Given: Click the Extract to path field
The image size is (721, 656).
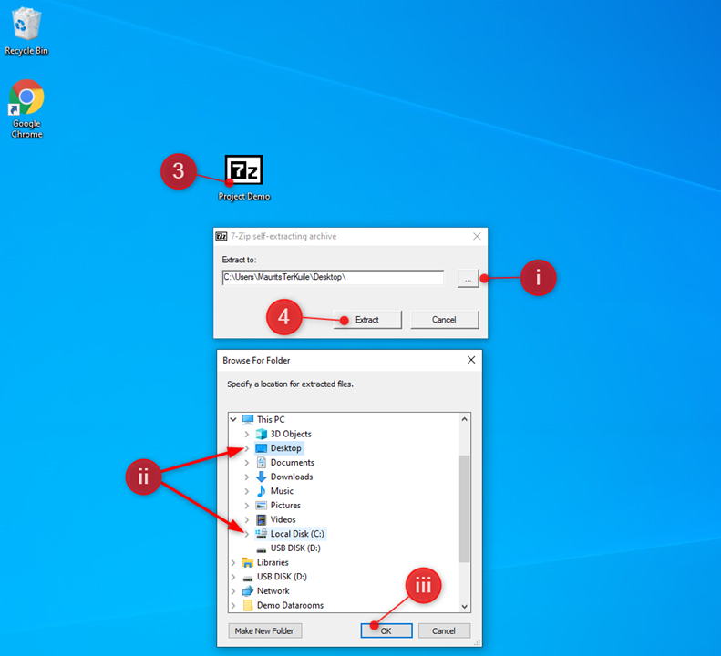Looking at the screenshot, I should (333, 277).
